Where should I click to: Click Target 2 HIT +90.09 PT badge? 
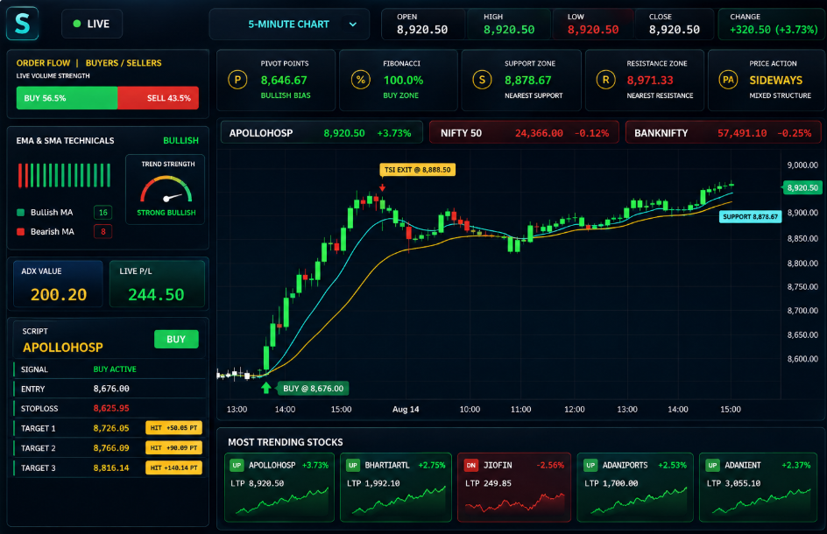point(173,447)
